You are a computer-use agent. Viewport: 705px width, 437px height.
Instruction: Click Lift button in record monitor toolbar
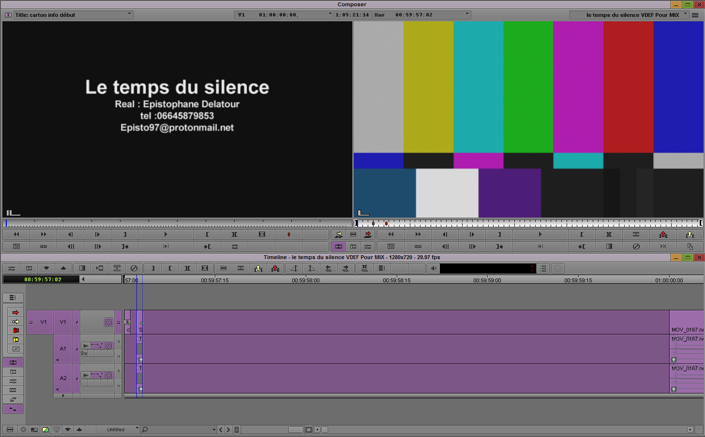[663, 234]
